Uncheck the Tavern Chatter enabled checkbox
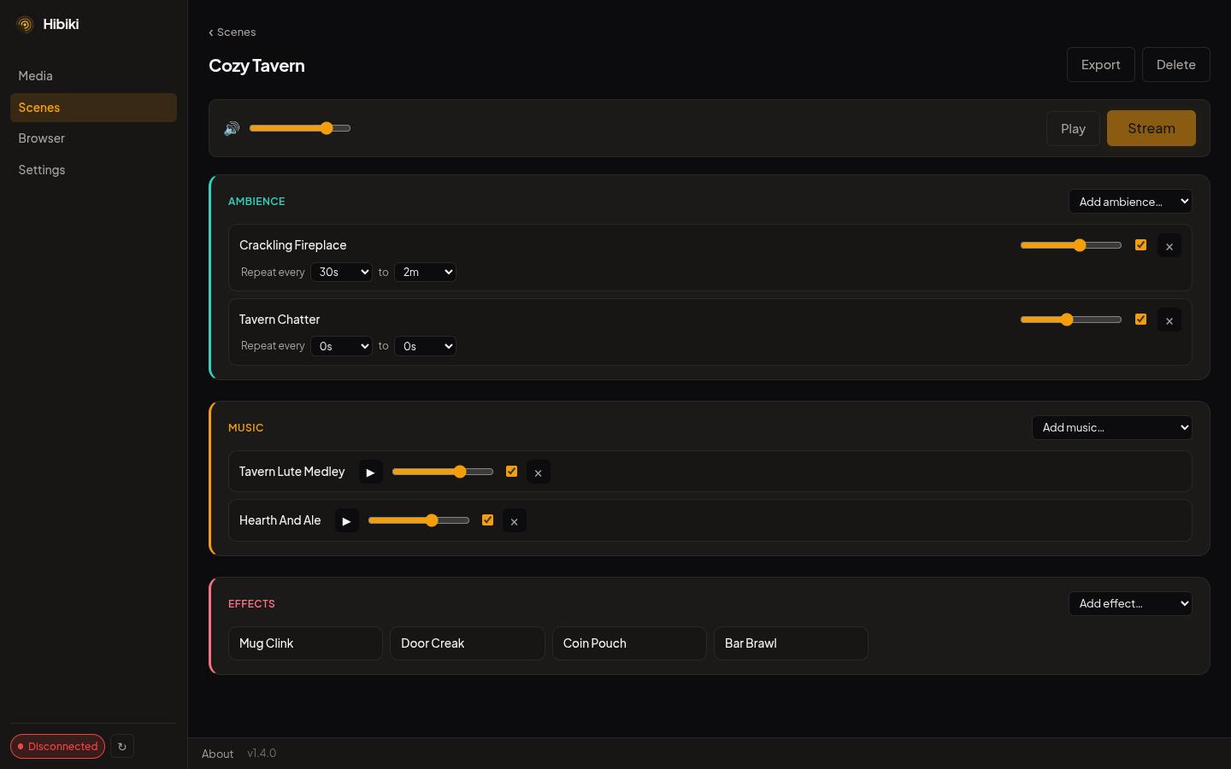This screenshot has height=769, width=1231. pyautogui.click(x=1140, y=319)
